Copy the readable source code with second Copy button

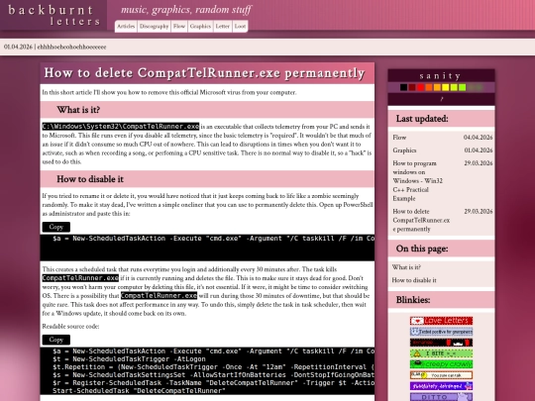pos(56,340)
